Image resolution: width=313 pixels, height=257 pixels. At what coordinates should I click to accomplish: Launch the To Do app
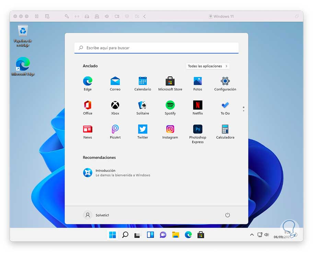point(225,108)
